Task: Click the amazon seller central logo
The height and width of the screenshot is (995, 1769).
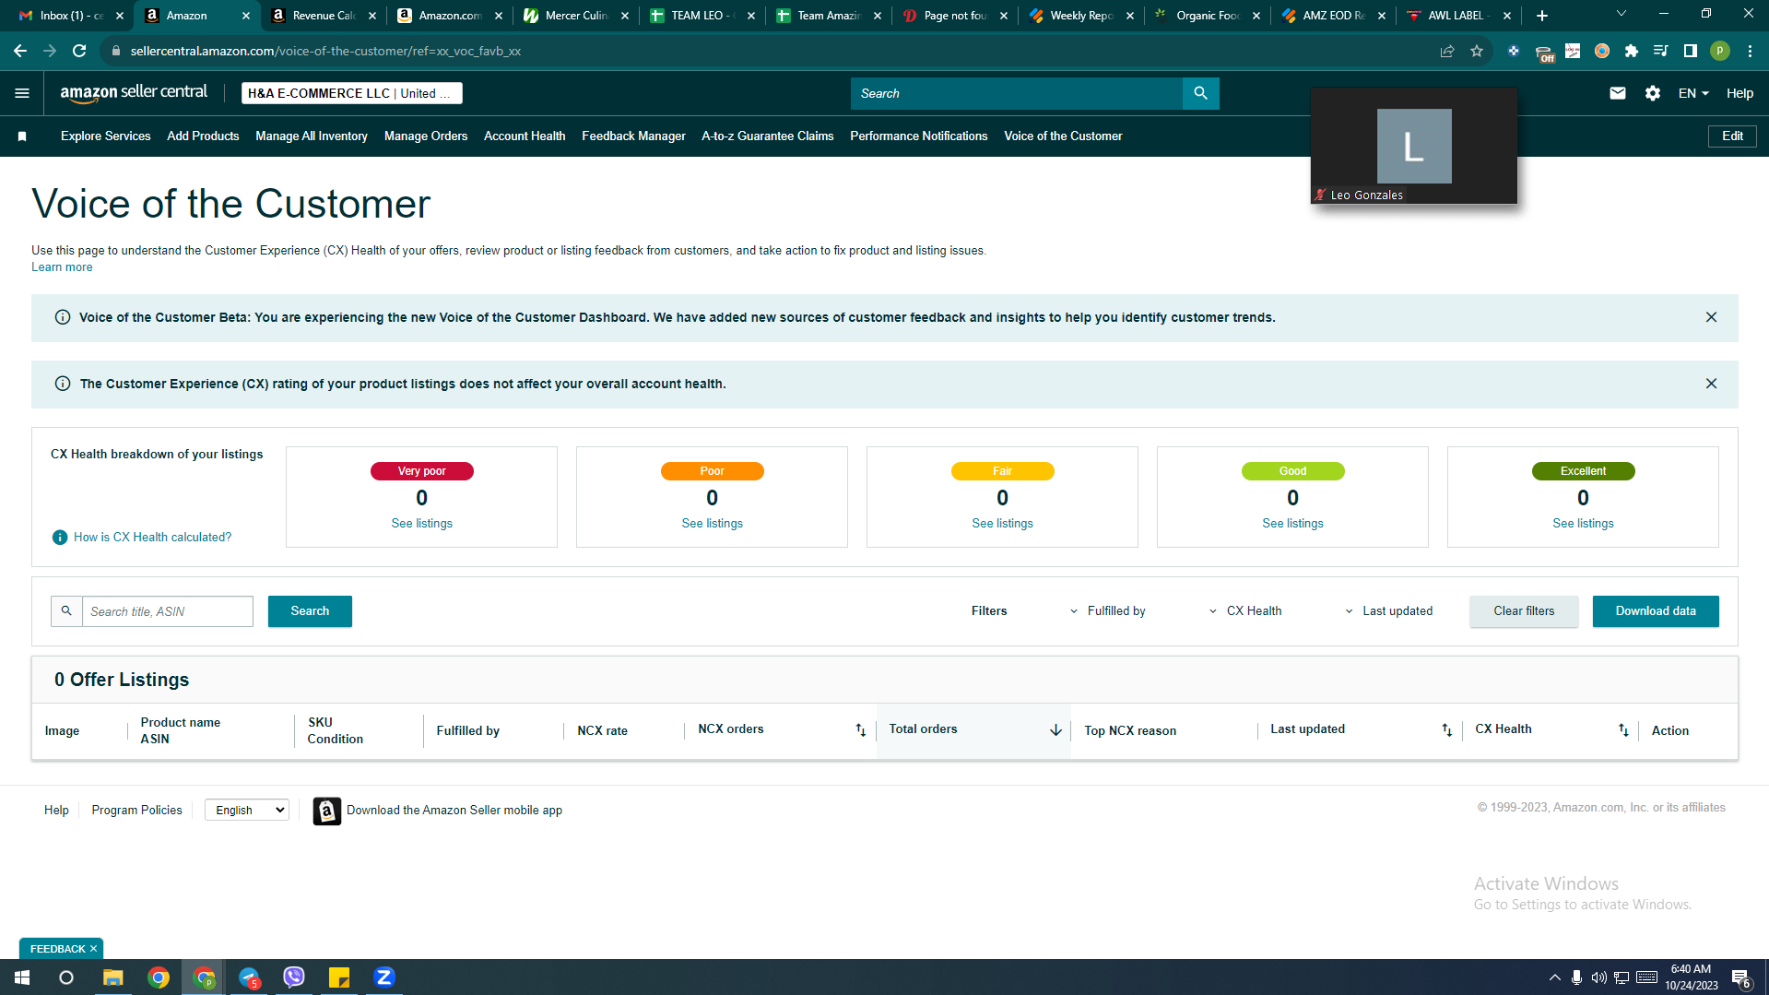Action: point(134,92)
